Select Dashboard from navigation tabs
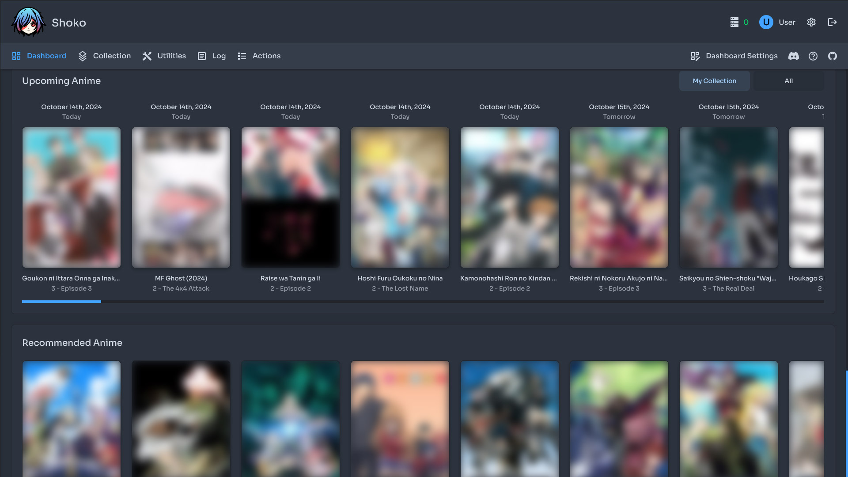Viewport: 848px width, 477px height. click(46, 56)
